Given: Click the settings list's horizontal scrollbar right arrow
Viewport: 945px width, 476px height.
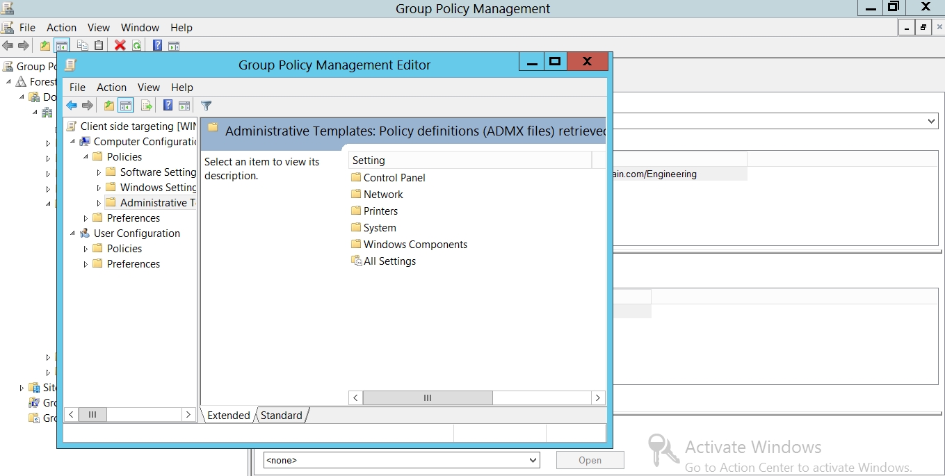Looking at the screenshot, I should click(597, 397).
